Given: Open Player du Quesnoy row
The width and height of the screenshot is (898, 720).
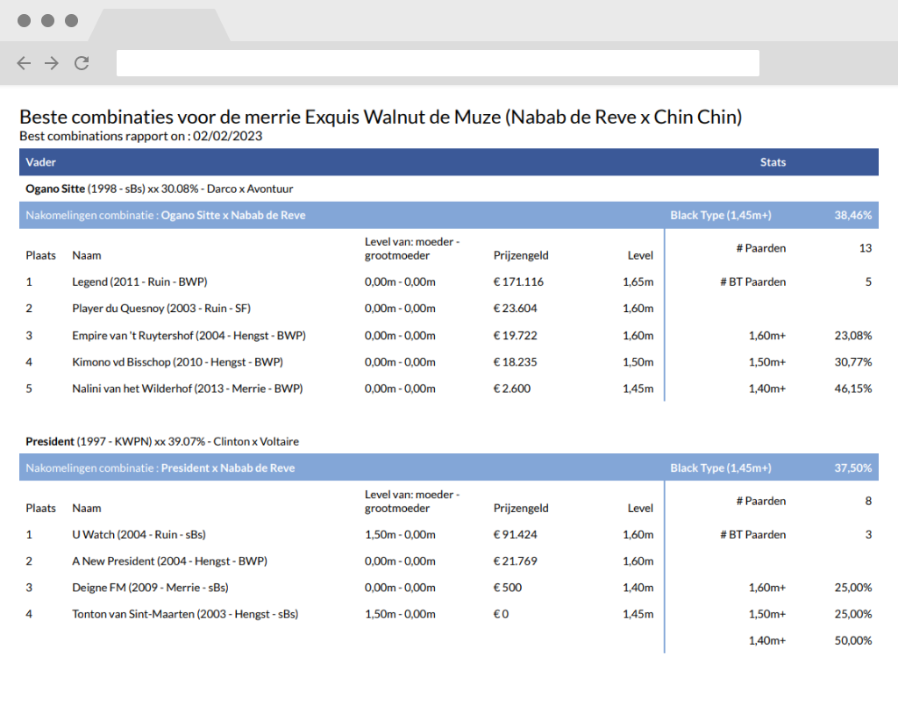Looking at the screenshot, I should tap(161, 308).
